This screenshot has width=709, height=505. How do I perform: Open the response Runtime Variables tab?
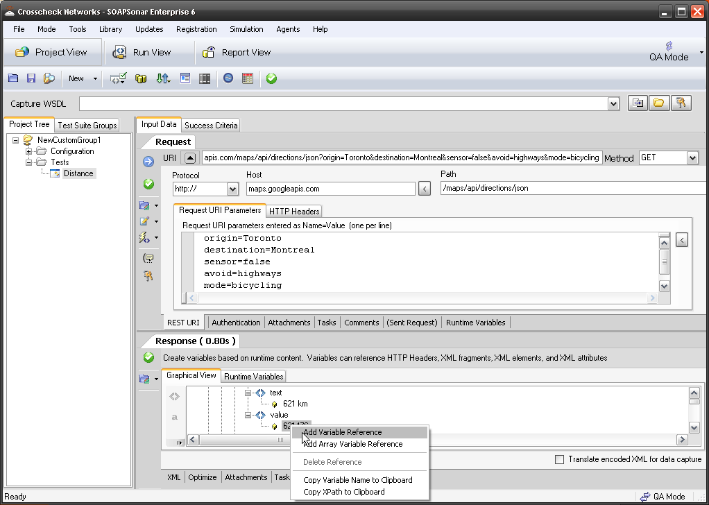[254, 376]
